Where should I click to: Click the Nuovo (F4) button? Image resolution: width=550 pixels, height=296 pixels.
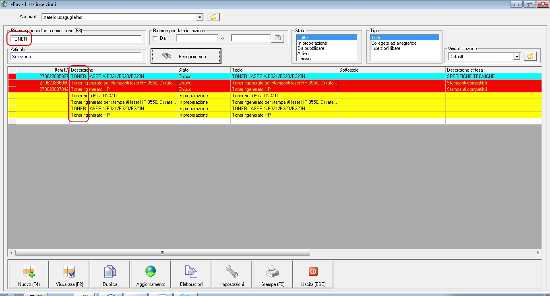pyautogui.click(x=29, y=274)
